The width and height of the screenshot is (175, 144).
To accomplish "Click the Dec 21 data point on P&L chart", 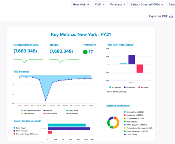I will click(x=91, y=79).
